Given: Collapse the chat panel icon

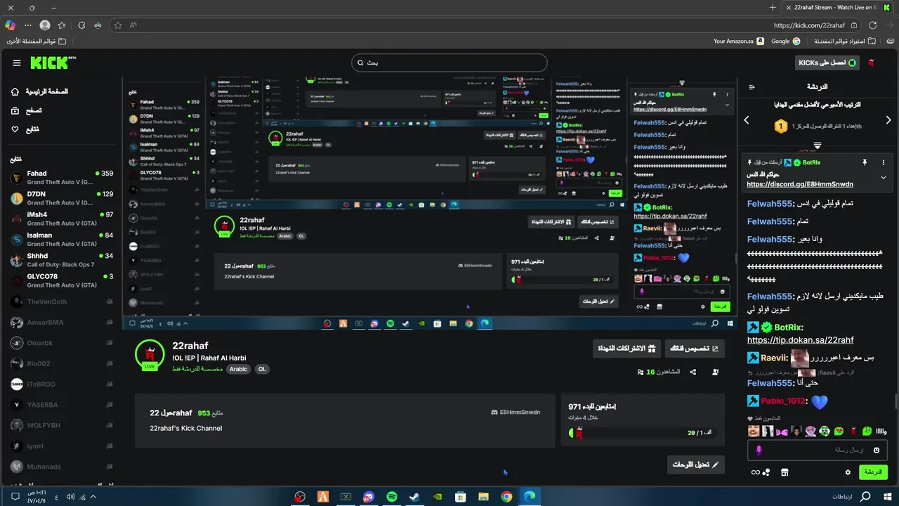Looking at the screenshot, I should pos(752,87).
